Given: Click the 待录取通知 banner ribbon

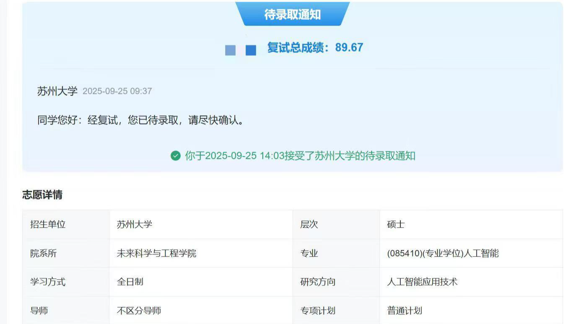Looking at the screenshot, I should (x=293, y=14).
